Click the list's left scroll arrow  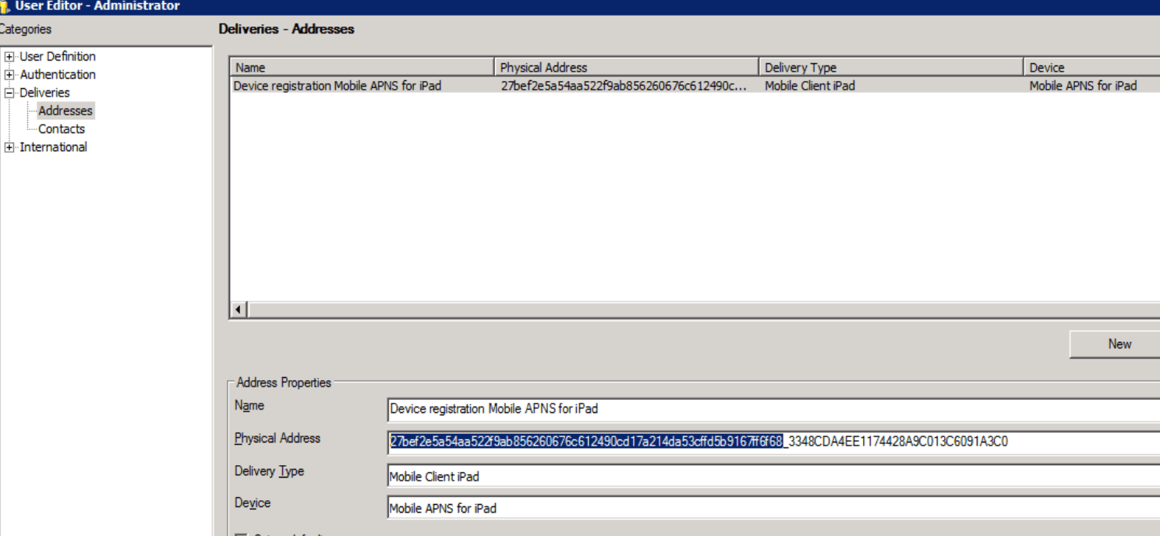pos(238,310)
